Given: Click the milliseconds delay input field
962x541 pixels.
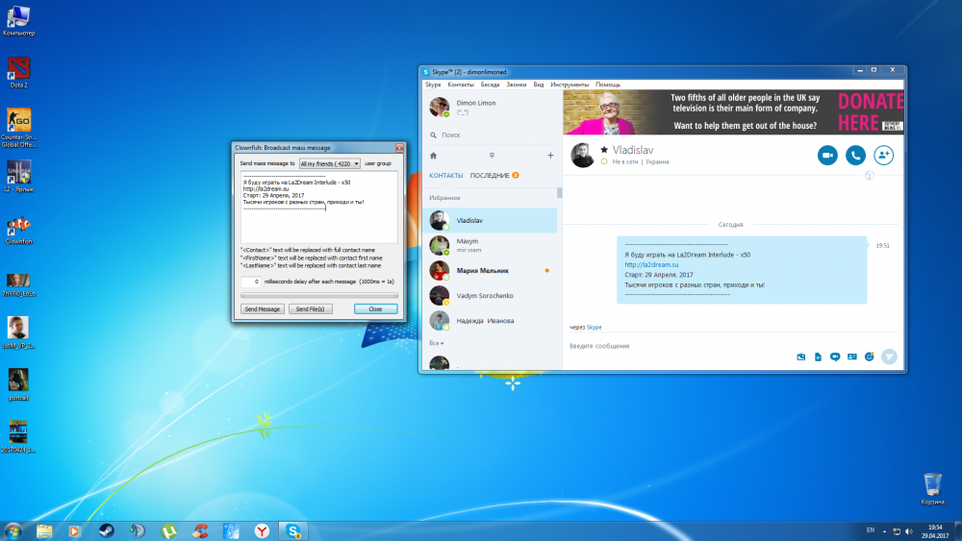Looking at the screenshot, I should 250,282.
